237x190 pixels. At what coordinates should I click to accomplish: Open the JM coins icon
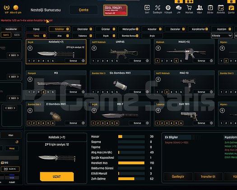178,8
